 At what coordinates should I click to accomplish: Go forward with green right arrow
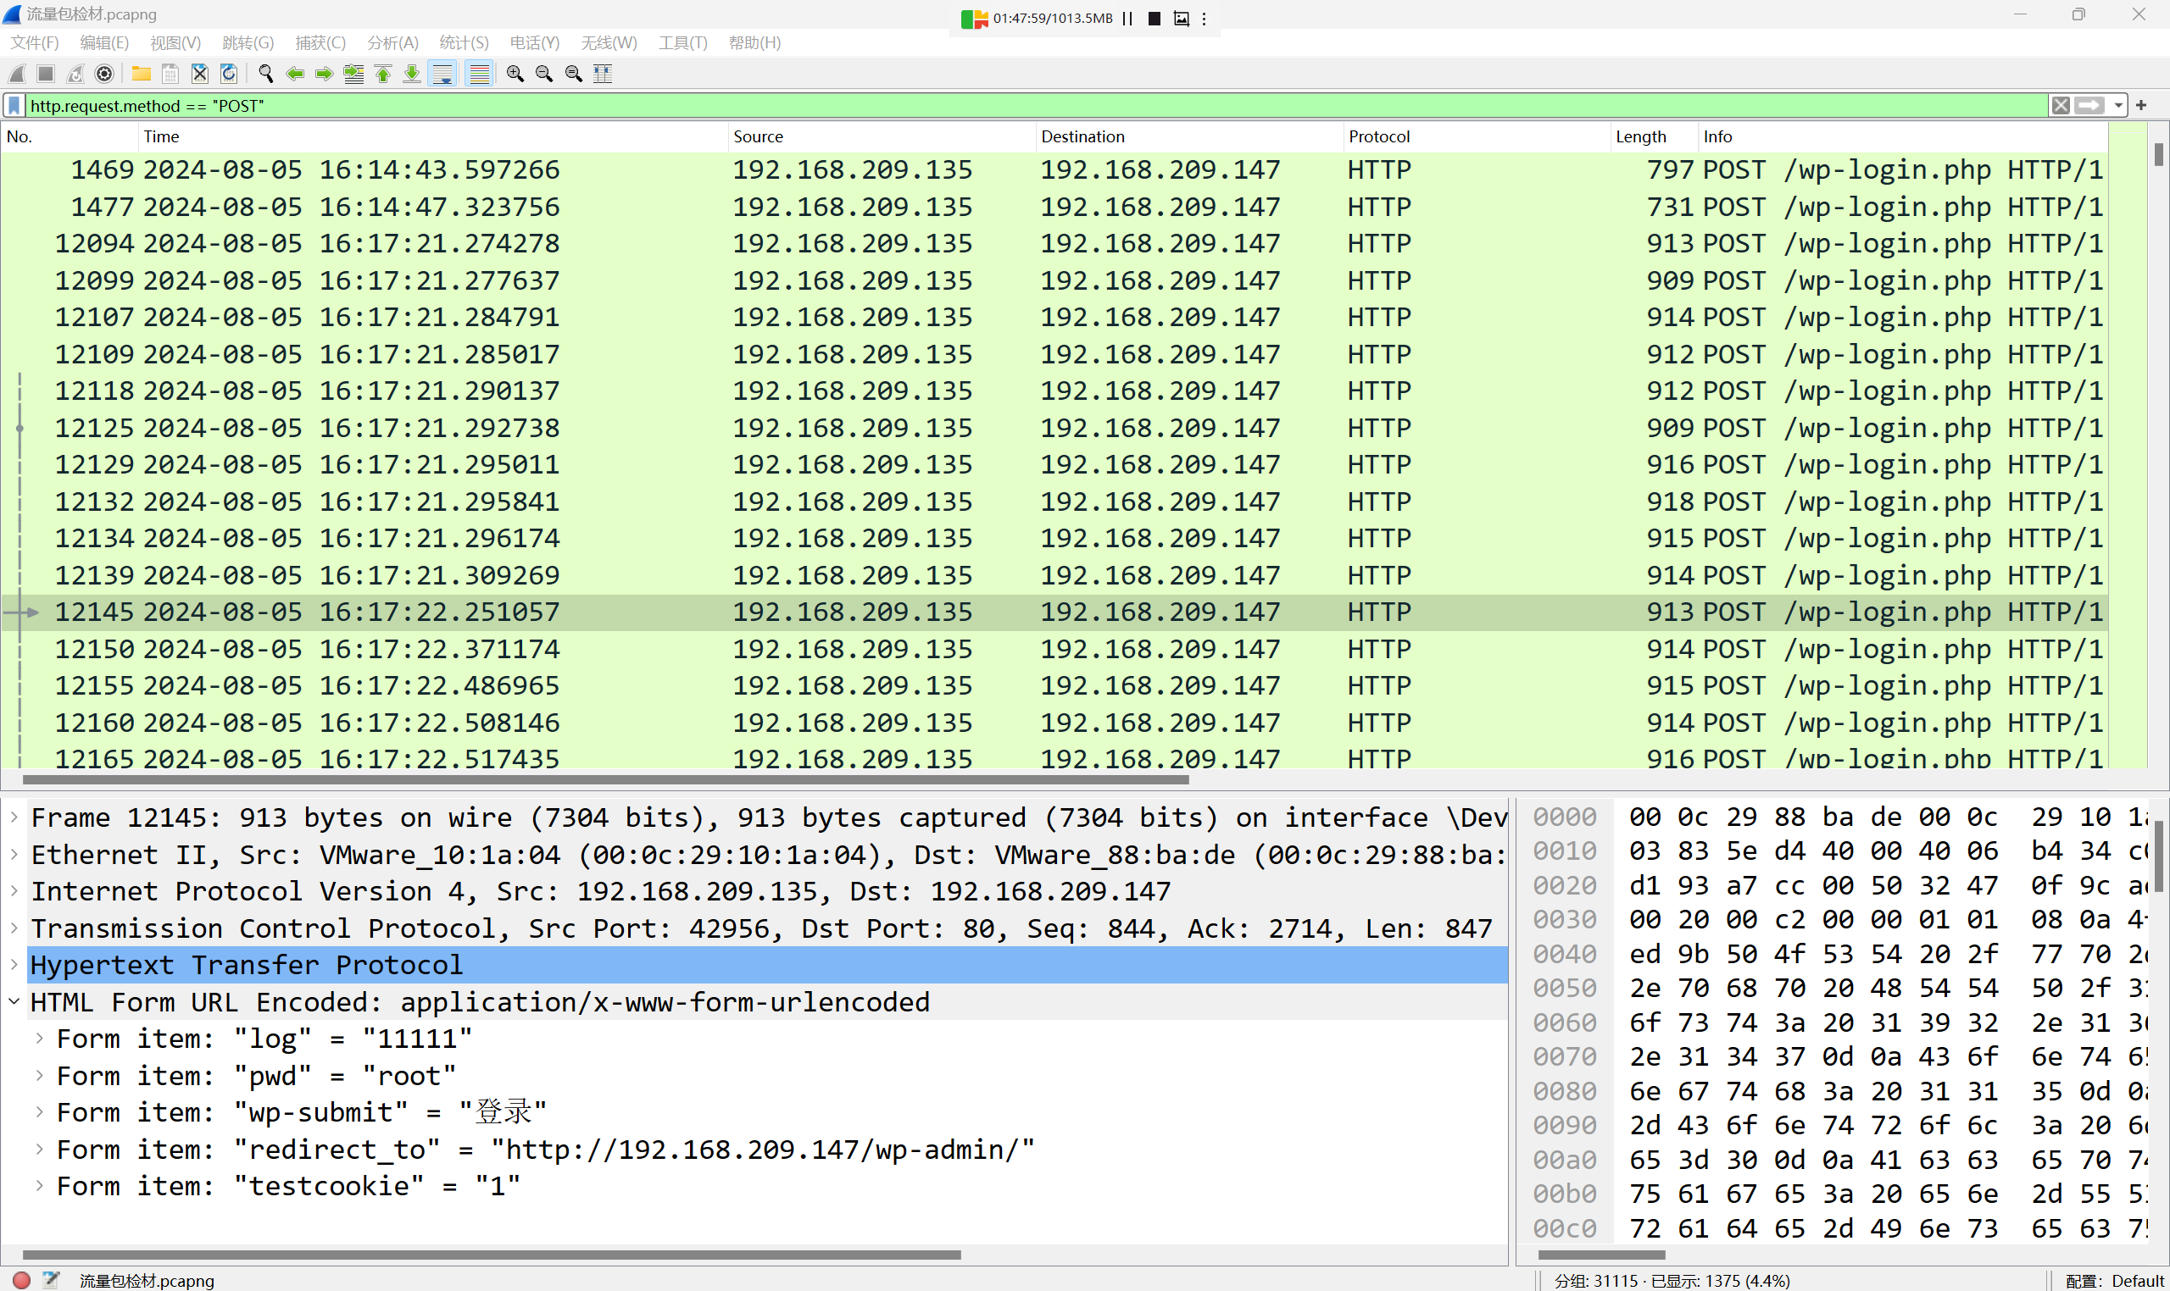324,74
